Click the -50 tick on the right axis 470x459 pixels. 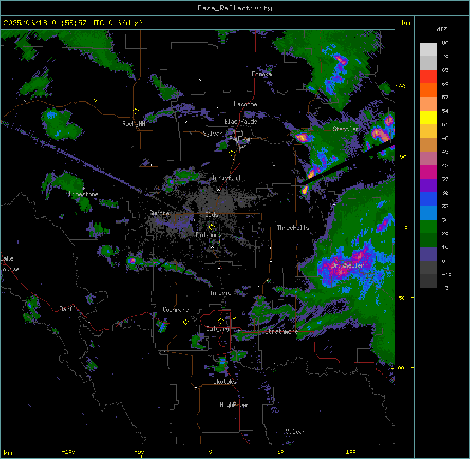[400, 298]
